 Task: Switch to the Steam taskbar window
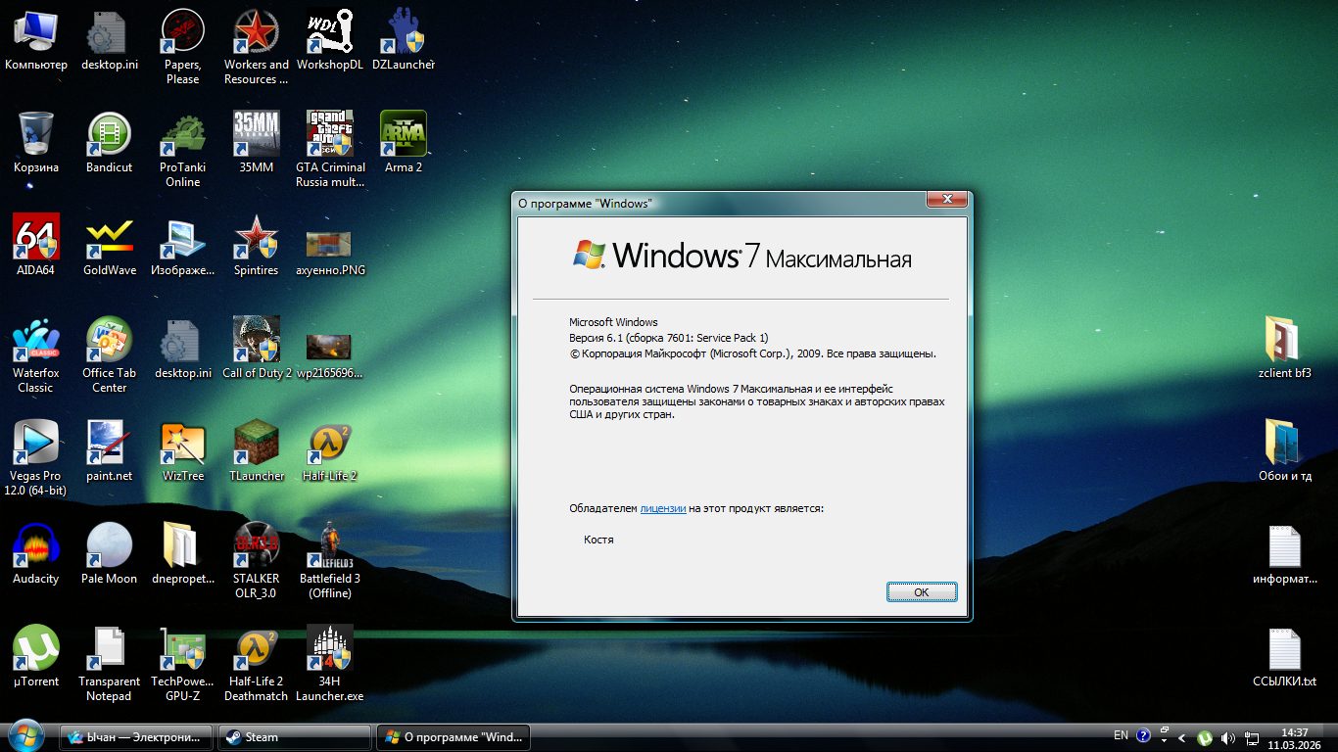point(295,737)
